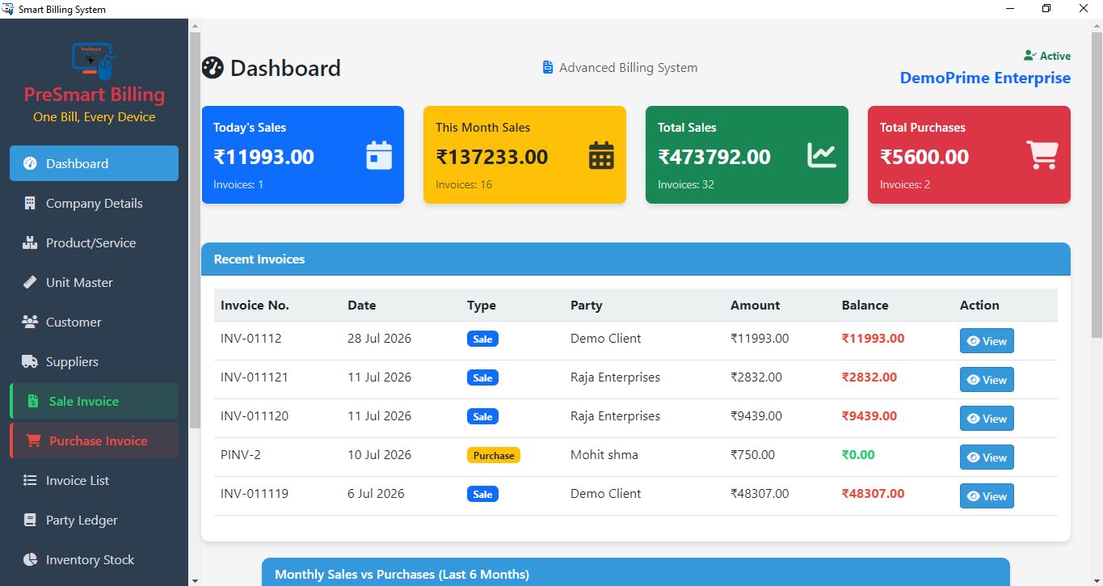Click the document icon beside Advanced Billing System
This screenshot has height=586, width=1103.
(x=548, y=67)
